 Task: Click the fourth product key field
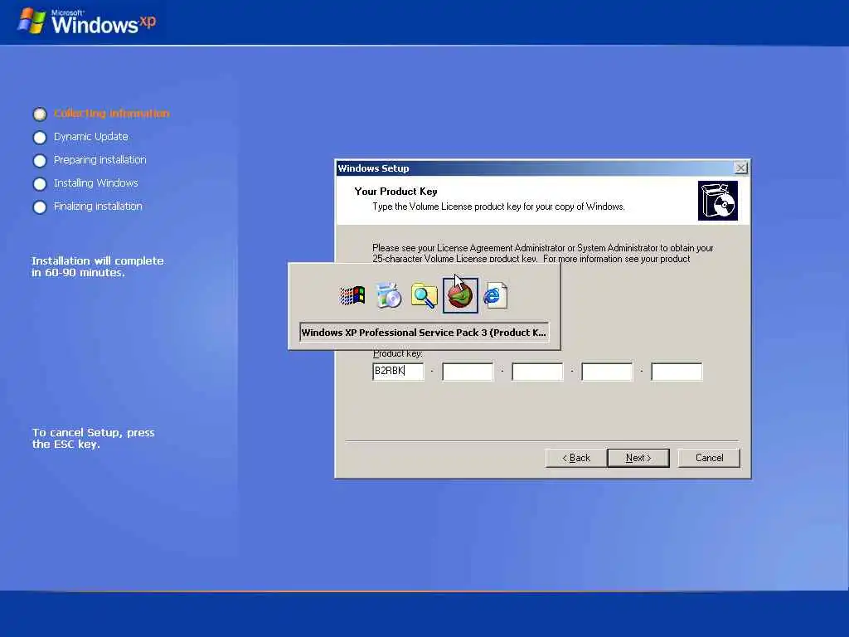(607, 372)
